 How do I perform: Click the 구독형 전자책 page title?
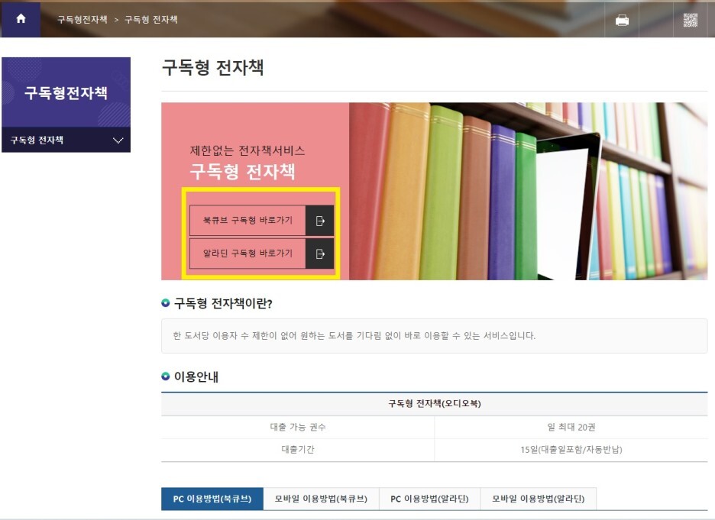[213, 67]
